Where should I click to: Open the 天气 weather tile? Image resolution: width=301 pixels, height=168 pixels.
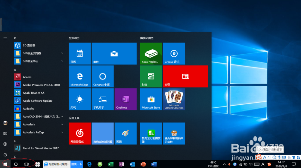(80, 99)
